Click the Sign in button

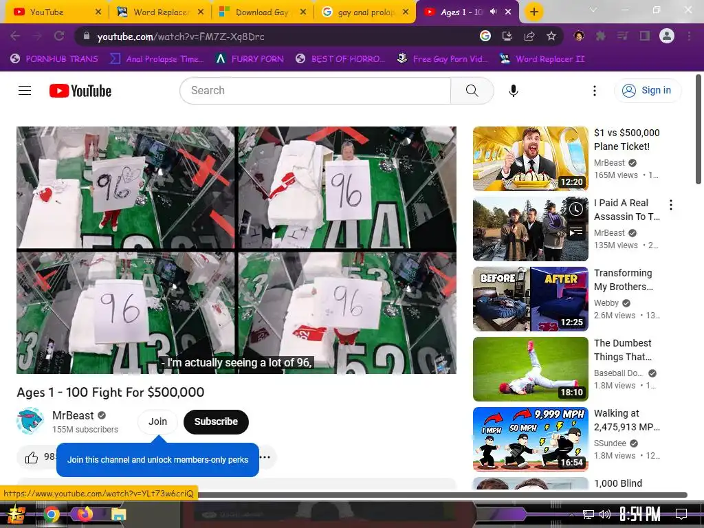[647, 91]
